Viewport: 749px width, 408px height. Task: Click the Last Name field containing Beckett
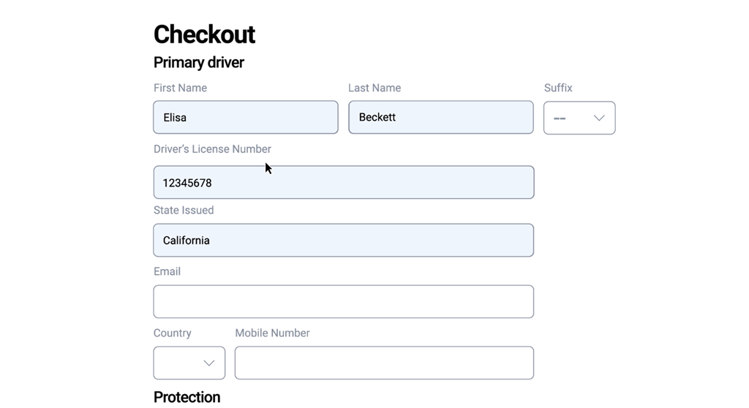[x=440, y=117]
